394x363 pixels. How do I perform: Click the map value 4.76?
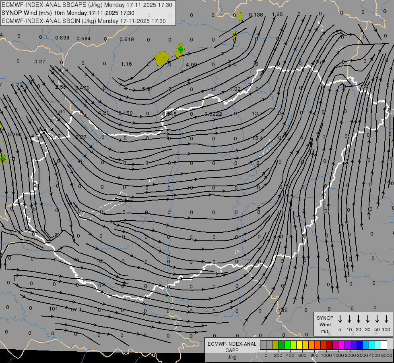[17, 86]
